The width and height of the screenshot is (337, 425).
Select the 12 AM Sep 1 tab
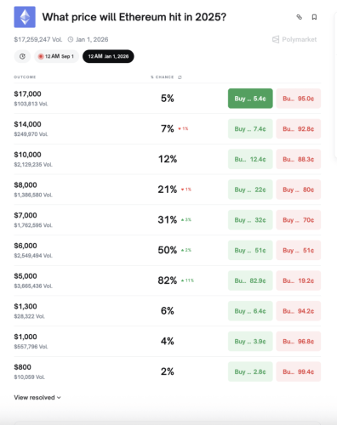tap(56, 56)
